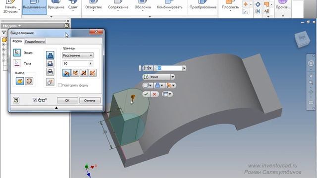Image resolution: width=317 pixels, height=178 pixels.
Task: Click the 30 dimension on the sketch
Action: (x=105, y=132)
